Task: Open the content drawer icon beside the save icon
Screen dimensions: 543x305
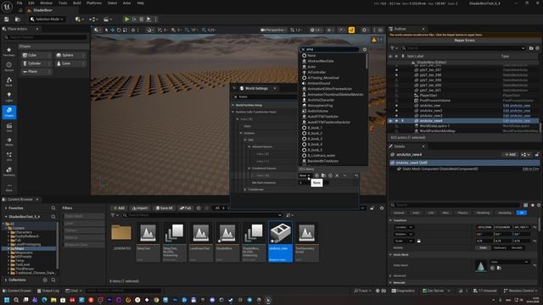Action: click(17, 19)
